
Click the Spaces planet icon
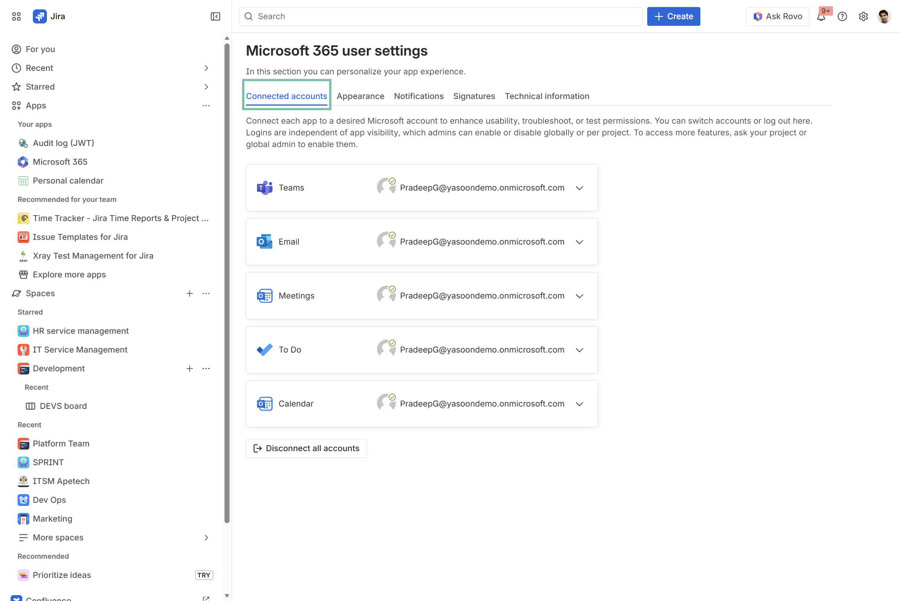pyautogui.click(x=16, y=293)
